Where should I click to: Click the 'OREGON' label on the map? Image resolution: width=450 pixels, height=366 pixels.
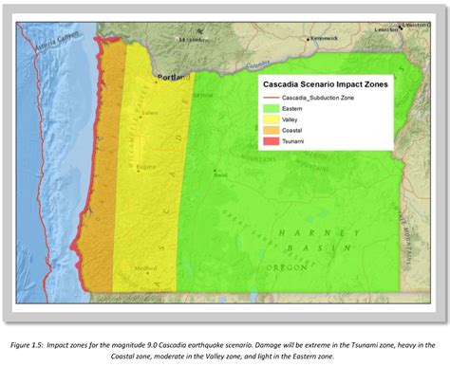coord(287,267)
